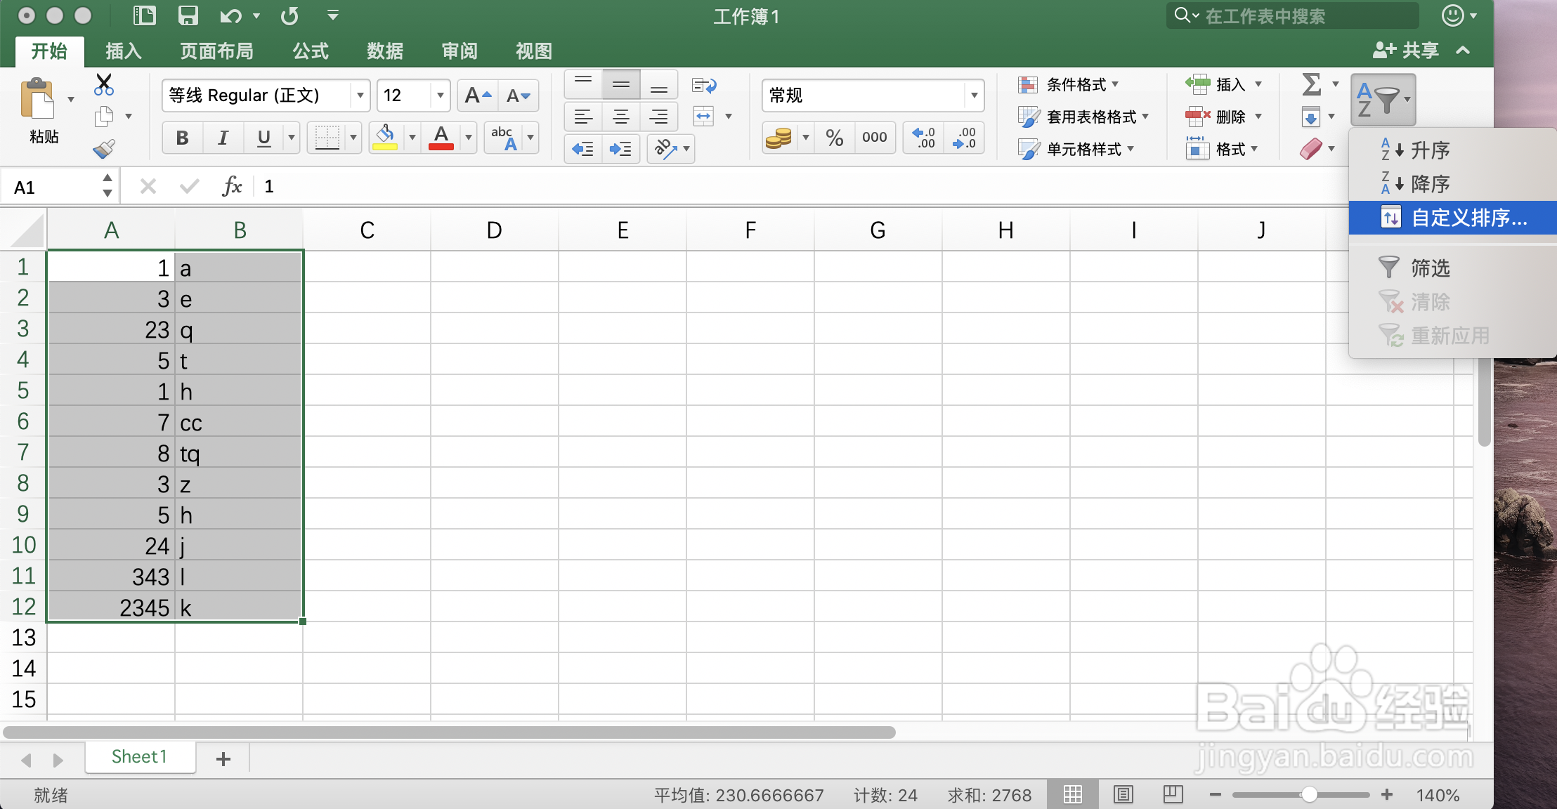Screen dimensions: 1557x809
Task: Click the Percent Style button
Action: [835, 138]
